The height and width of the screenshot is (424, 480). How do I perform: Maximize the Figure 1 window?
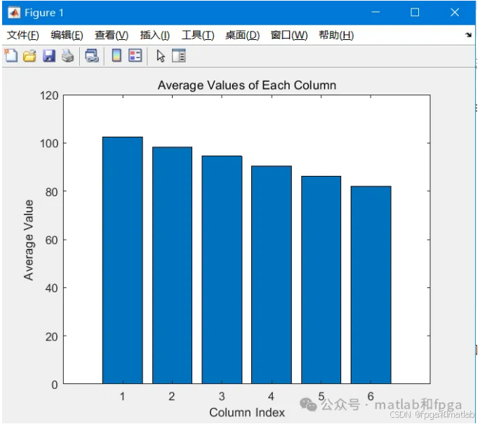click(x=415, y=12)
